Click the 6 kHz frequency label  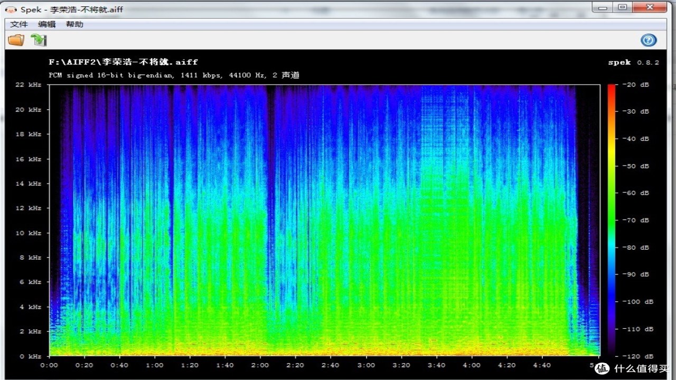point(31,282)
